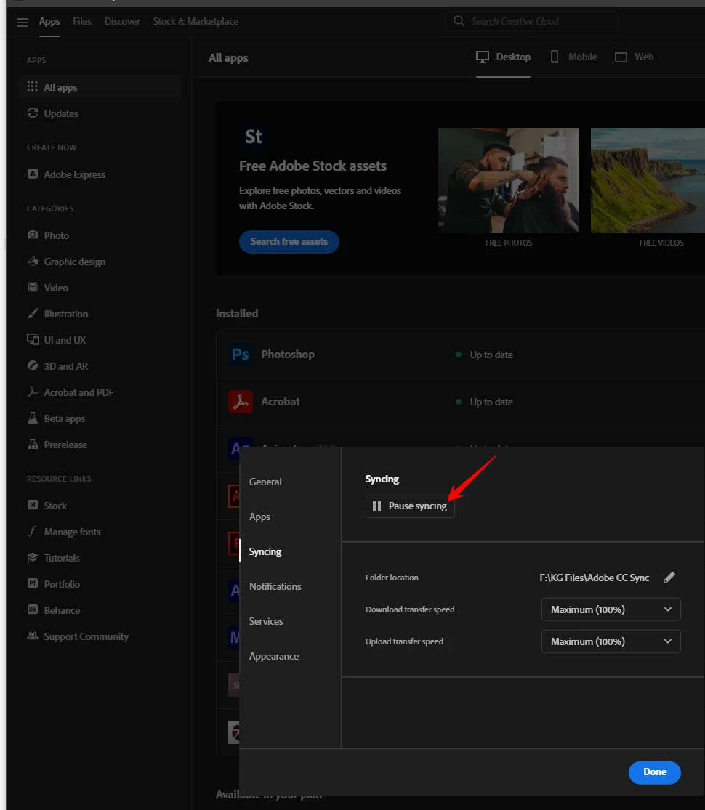Click the Adobe Express icon in sidebar
The image size is (705, 810).
[x=33, y=174]
